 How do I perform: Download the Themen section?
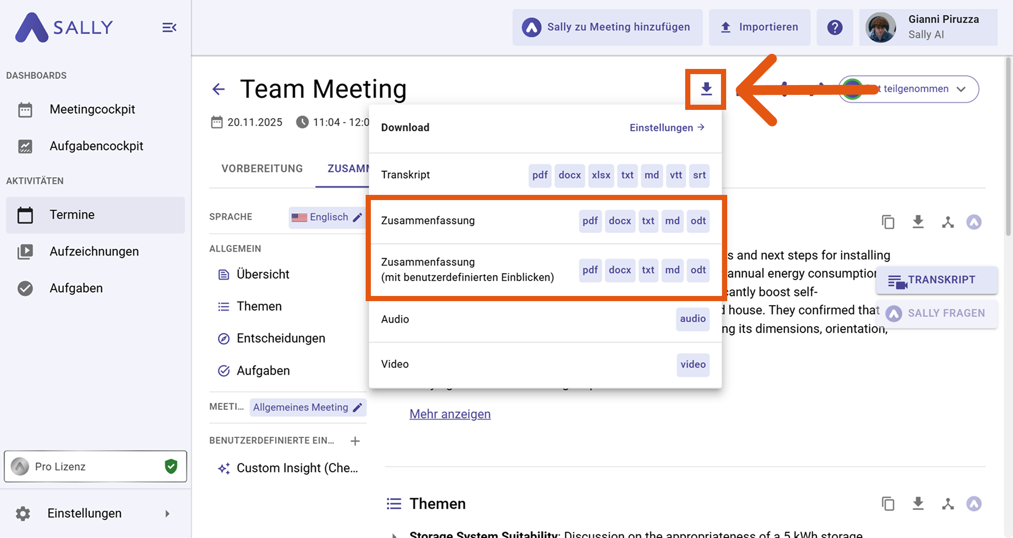(918, 504)
